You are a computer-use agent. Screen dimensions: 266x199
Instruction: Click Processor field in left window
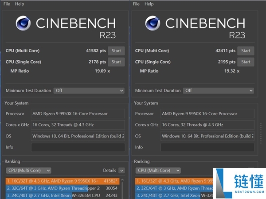[78, 113]
